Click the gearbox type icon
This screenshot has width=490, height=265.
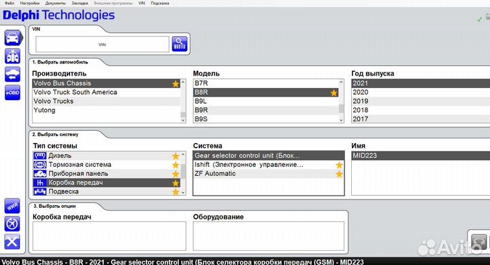39,183
